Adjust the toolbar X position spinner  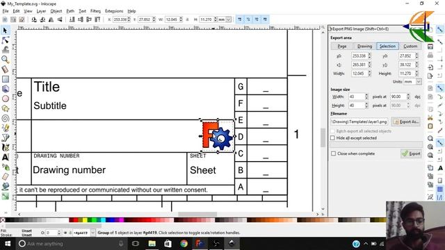pos(129,19)
